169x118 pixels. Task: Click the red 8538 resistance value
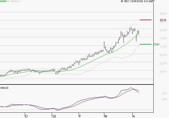click(163, 20)
